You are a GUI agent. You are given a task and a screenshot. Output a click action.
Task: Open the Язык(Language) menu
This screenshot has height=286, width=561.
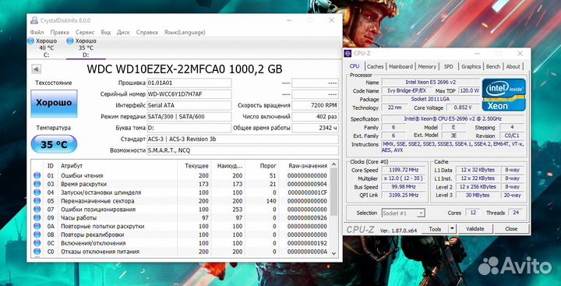point(185,32)
